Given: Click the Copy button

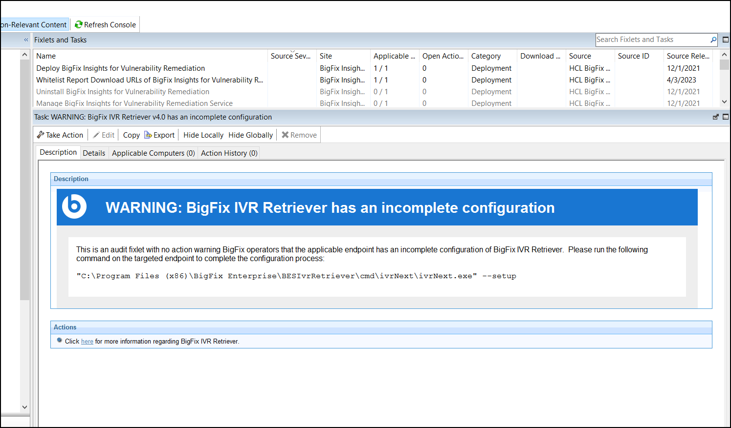Looking at the screenshot, I should pyautogui.click(x=132, y=135).
